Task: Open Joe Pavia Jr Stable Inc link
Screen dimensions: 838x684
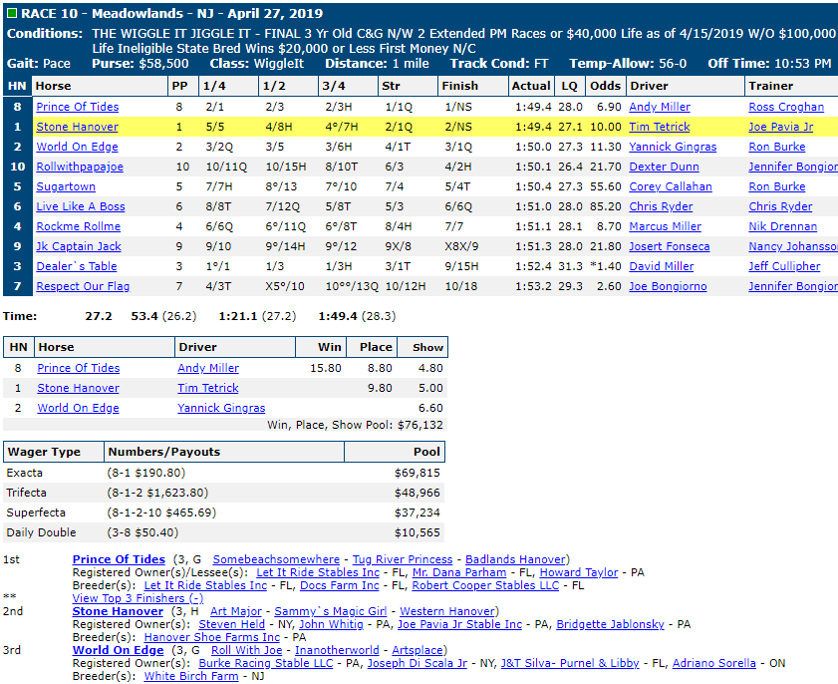Action: coord(459,624)
